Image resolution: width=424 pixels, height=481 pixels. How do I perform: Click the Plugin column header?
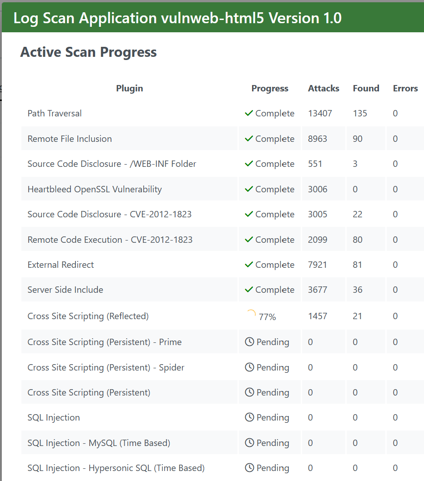(x=130, y=88)
